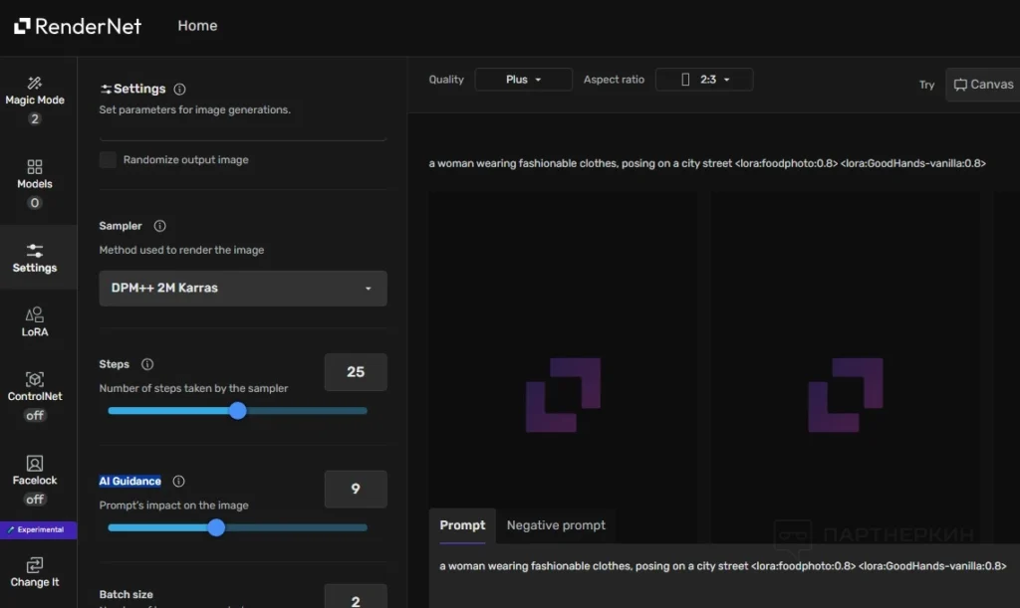Click the info icon beside Settings heading
The height and width of the screenshot is (608, 1020).
point(179,89)
